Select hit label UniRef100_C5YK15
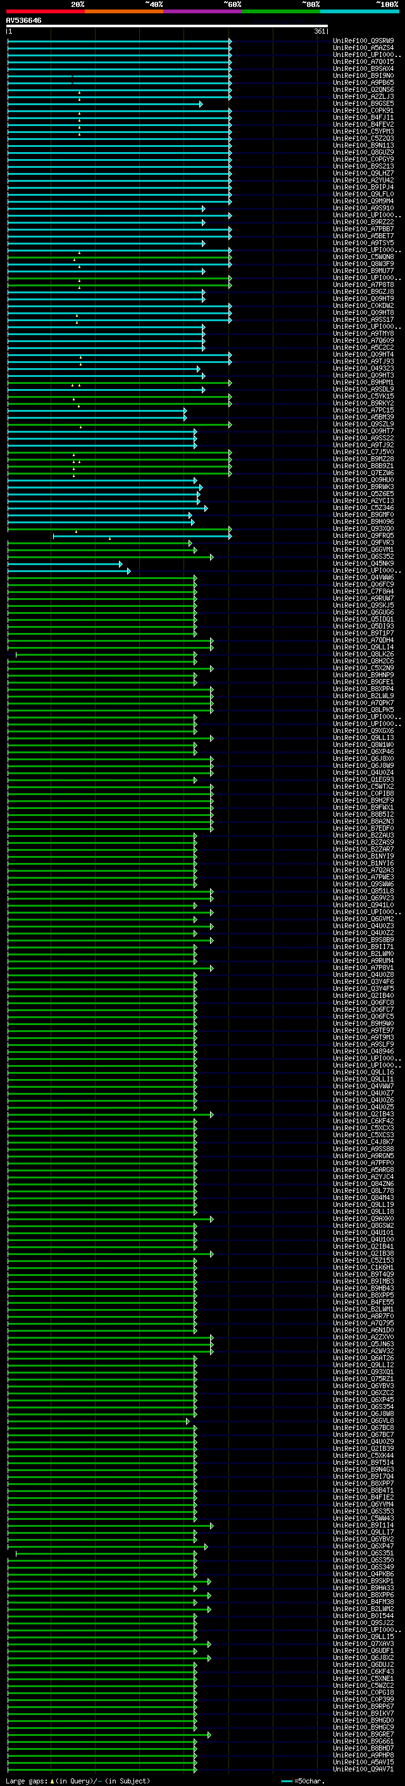The height and width of the screenshot is (1786, 405). coord(363,396)
